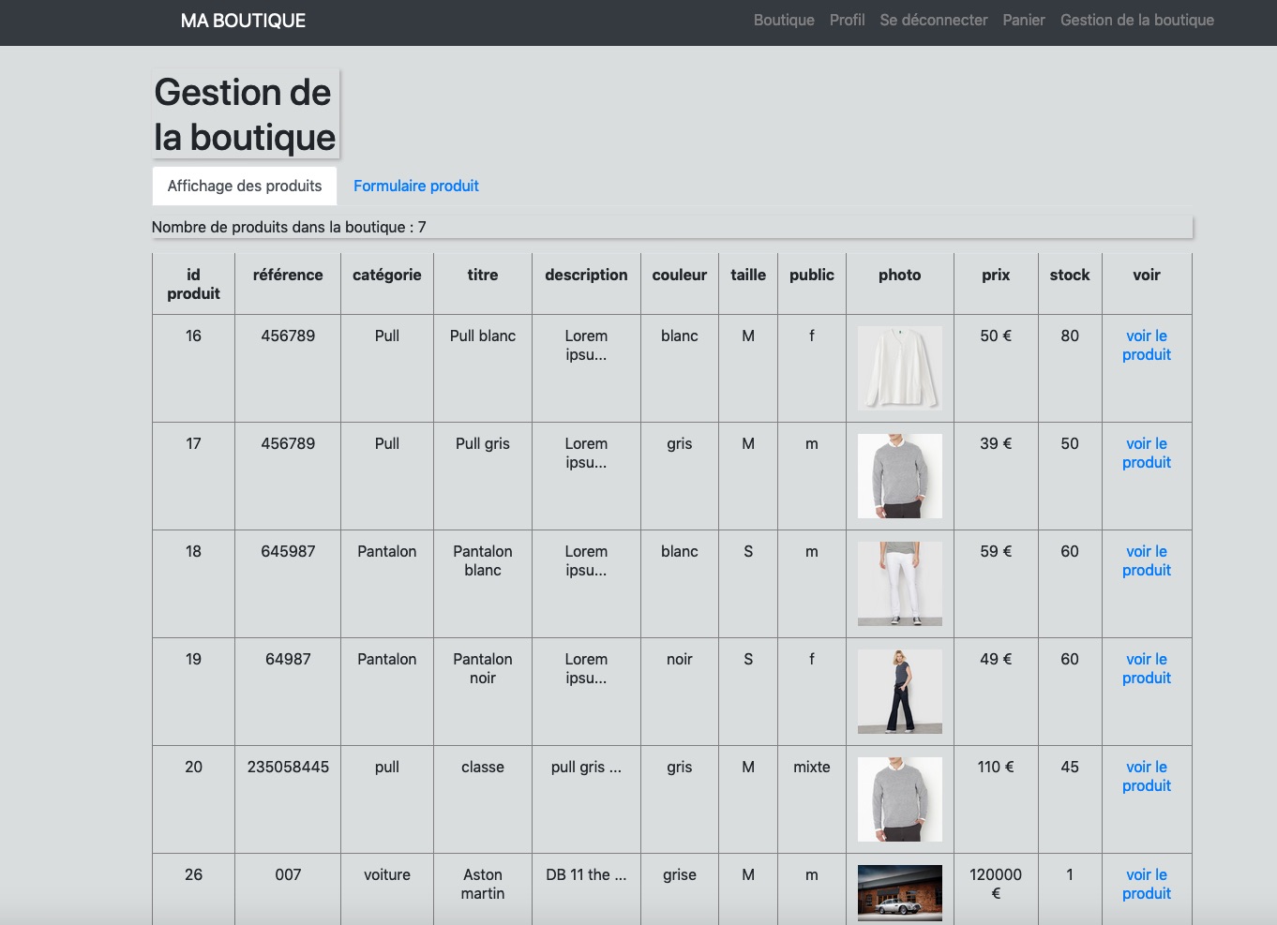Open the Boutique navigation link
The width and height of the screenshot is (1277, 925).
pyautogui.click(x=783, y=21)
